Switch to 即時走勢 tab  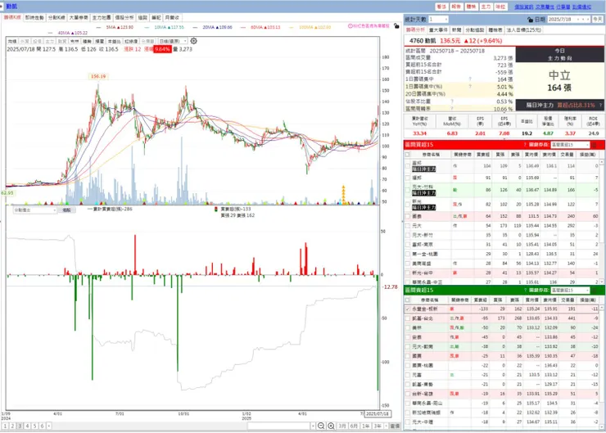click(34, 18)
